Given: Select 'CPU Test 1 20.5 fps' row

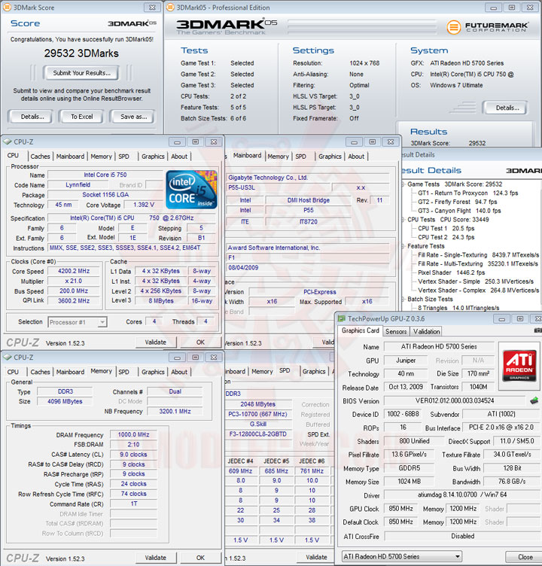Looking at the screenshot, I should point(446,229).
